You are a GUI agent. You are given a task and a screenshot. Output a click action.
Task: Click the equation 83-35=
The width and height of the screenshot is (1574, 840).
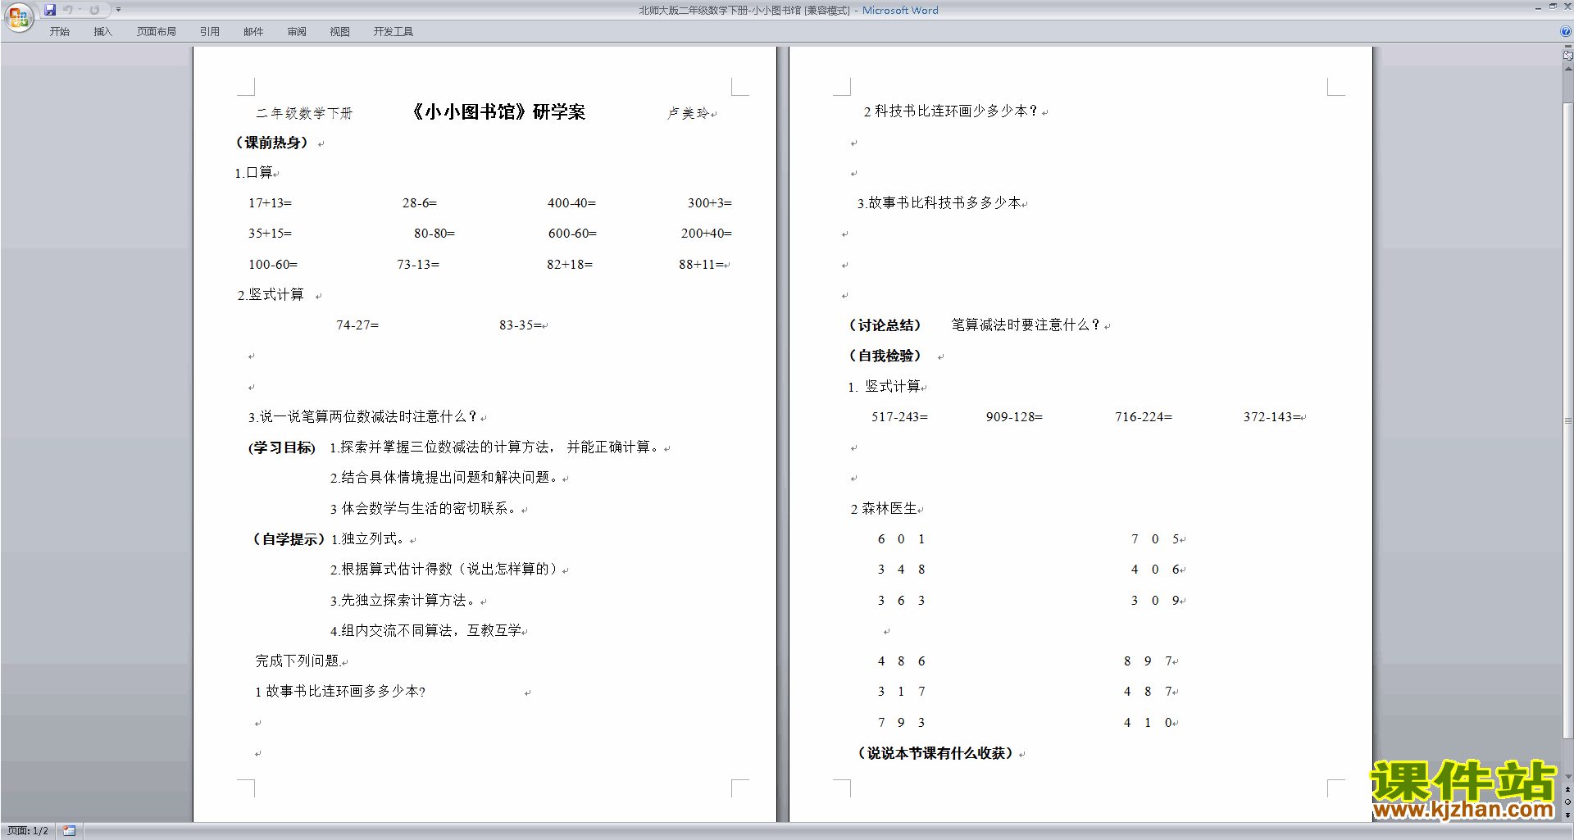point(520,325)
